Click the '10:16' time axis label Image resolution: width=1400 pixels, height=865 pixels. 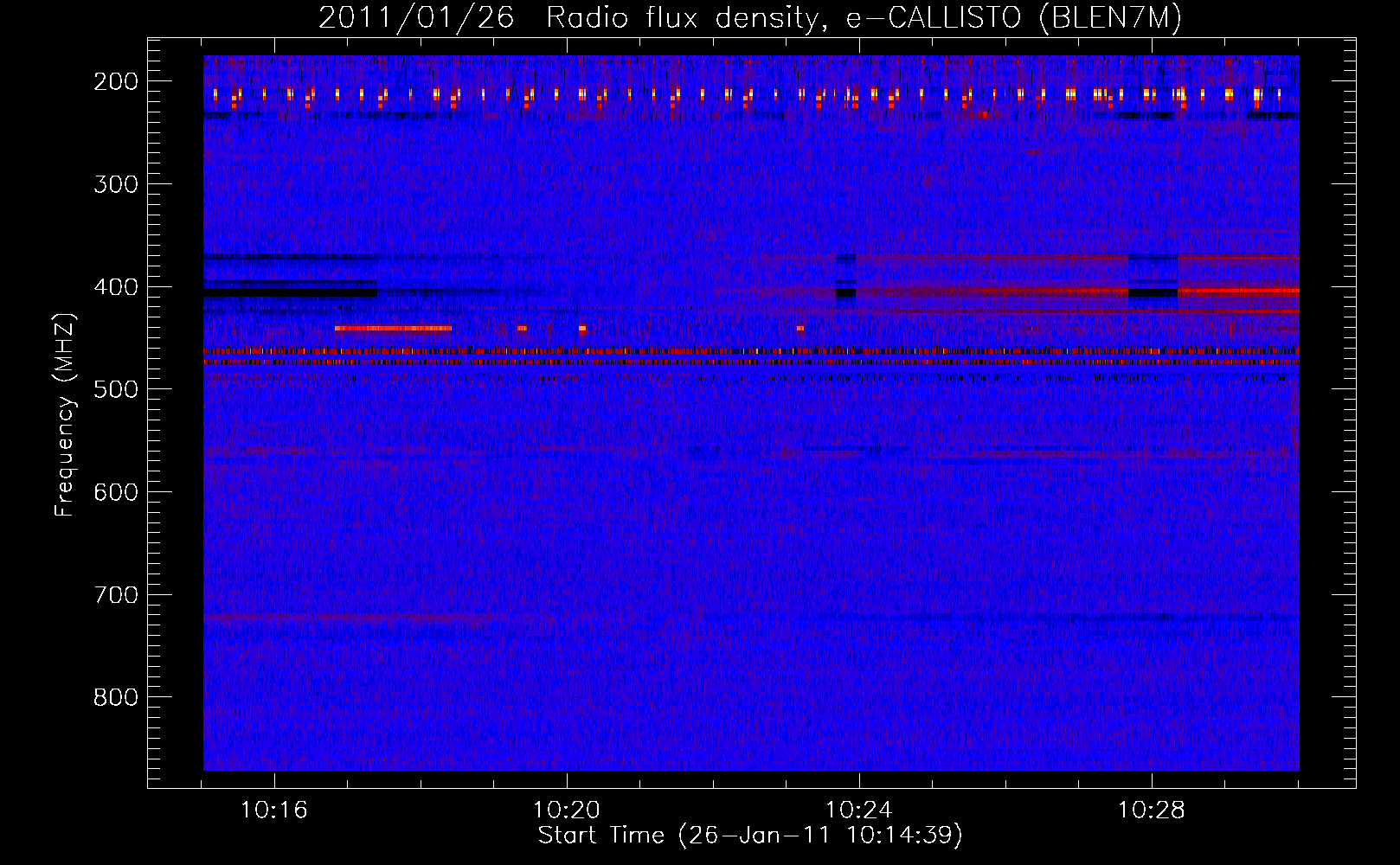pos(274,811)
